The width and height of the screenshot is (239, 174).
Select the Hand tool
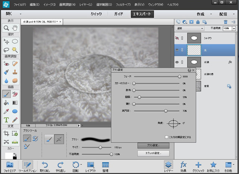pyautogui.click(x=15, y=28)
